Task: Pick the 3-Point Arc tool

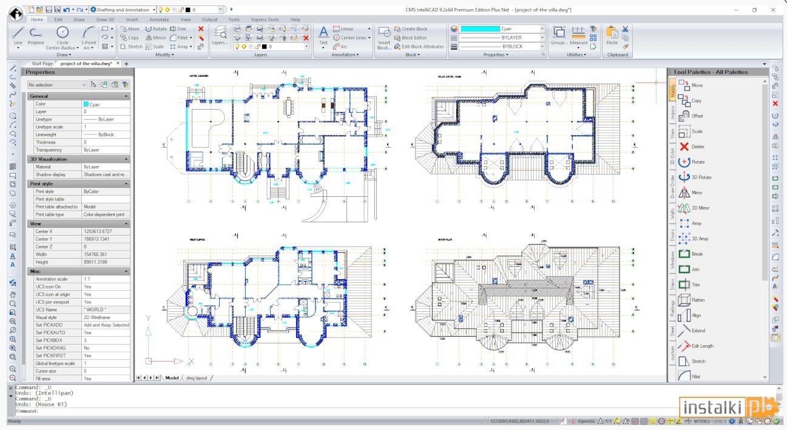Action: click(x=89, y=36)
